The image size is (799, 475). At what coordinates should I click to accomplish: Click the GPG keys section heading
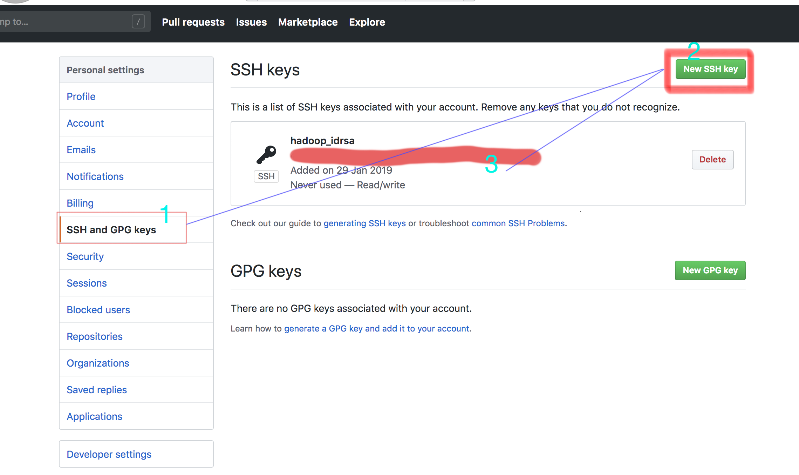[266, 271]
